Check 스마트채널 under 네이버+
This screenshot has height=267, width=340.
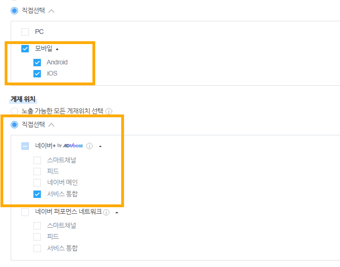point(37,160)
